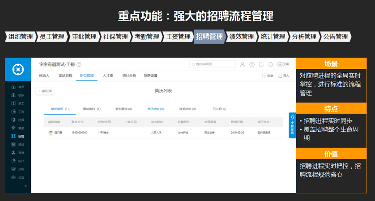Click the 绩效 performance sidebar icon
Image resolution: width=375 pixels, height=201 pixels.
(x=18, y=144)
